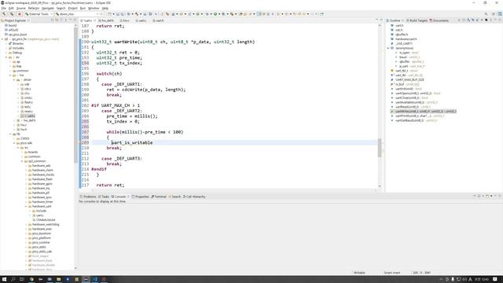The image size is (503, 283).
Task: Open the Refactor menu
Action: click(34, 8)
